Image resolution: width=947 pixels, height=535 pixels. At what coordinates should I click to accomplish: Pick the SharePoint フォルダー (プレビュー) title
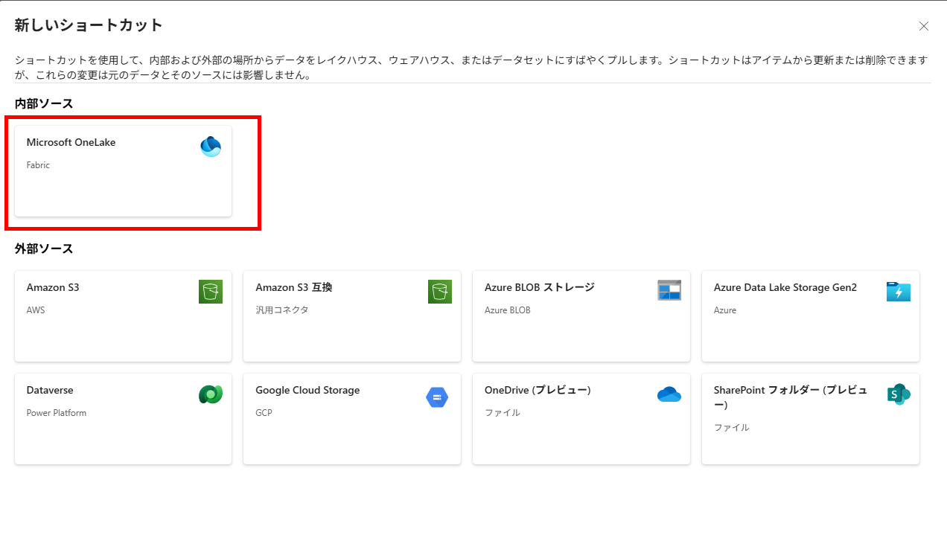[791, 397]
